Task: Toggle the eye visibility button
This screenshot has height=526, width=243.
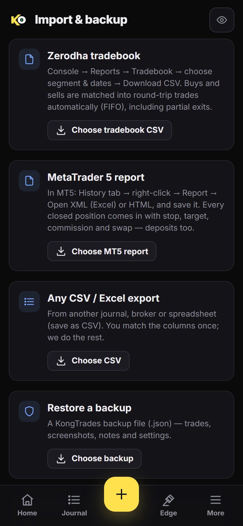Action: 222,20
